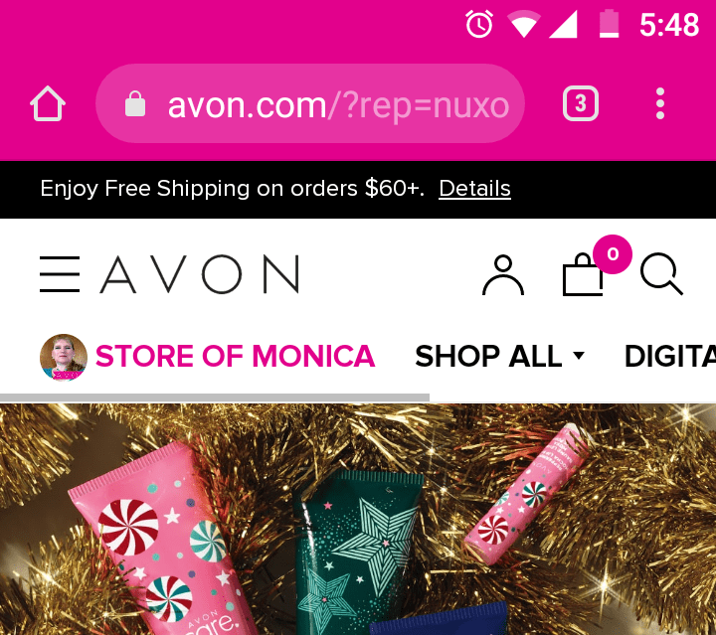
Task: Tap the battery status icon
Action: (609, 24)
